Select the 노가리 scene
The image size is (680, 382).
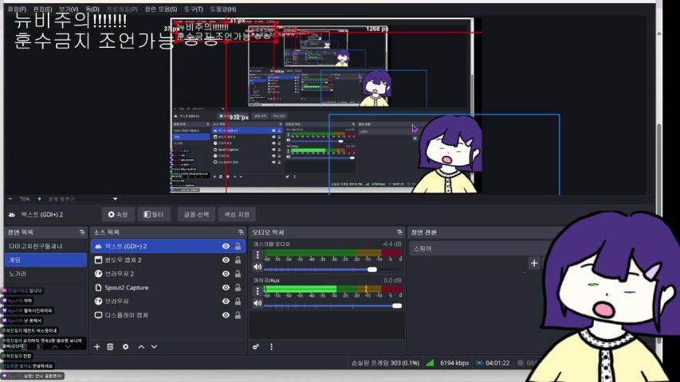tap(45, 274)
